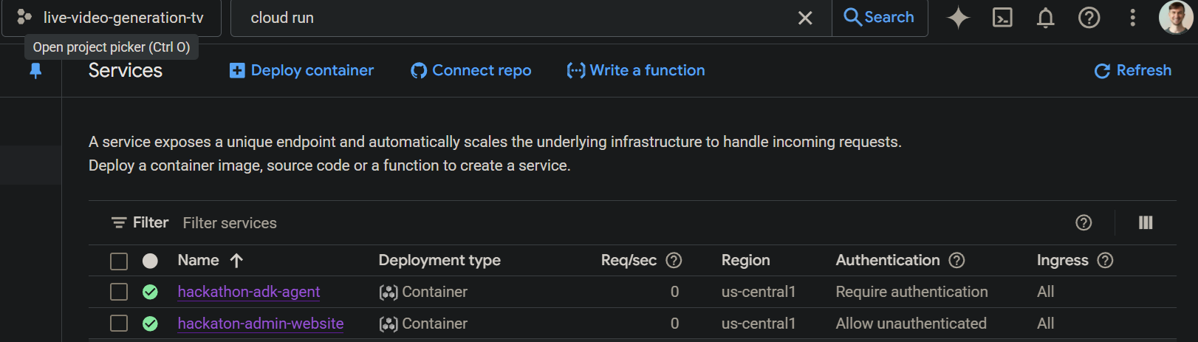The height and width of the screenshot is (342, 1198).
Task: Show help for the Req/sec column
Action: (674, 260)
